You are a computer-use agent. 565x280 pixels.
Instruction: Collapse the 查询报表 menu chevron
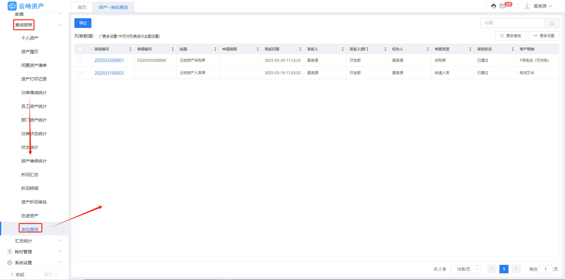(60, 25)
